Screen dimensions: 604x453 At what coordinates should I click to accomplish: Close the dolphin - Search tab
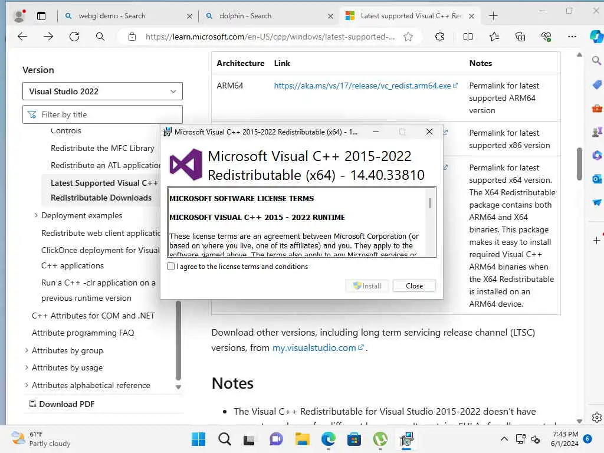330,16
